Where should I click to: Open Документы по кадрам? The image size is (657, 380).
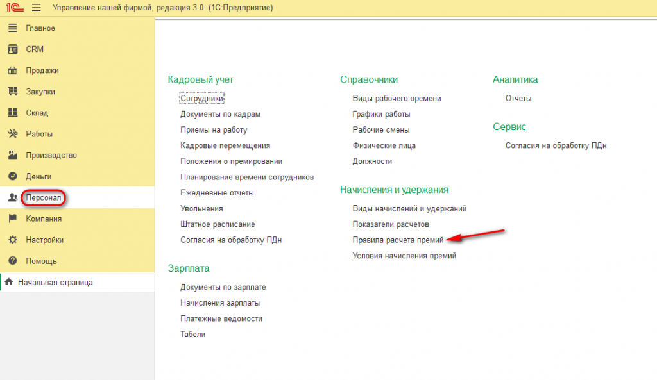(x=221, y=114)
